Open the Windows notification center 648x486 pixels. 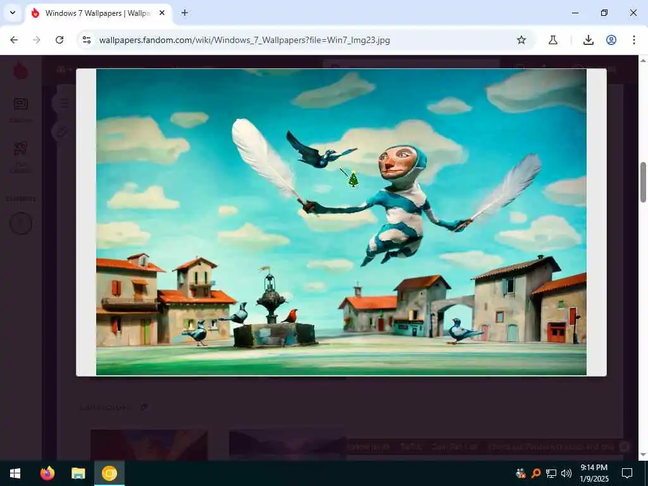pyautogui.click(x=627, y=473)
